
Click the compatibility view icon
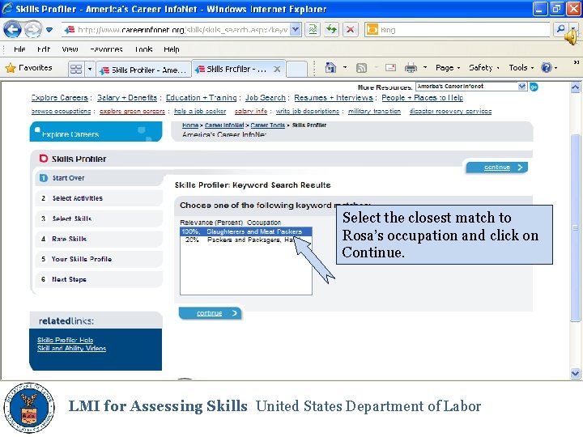[313, 29]
